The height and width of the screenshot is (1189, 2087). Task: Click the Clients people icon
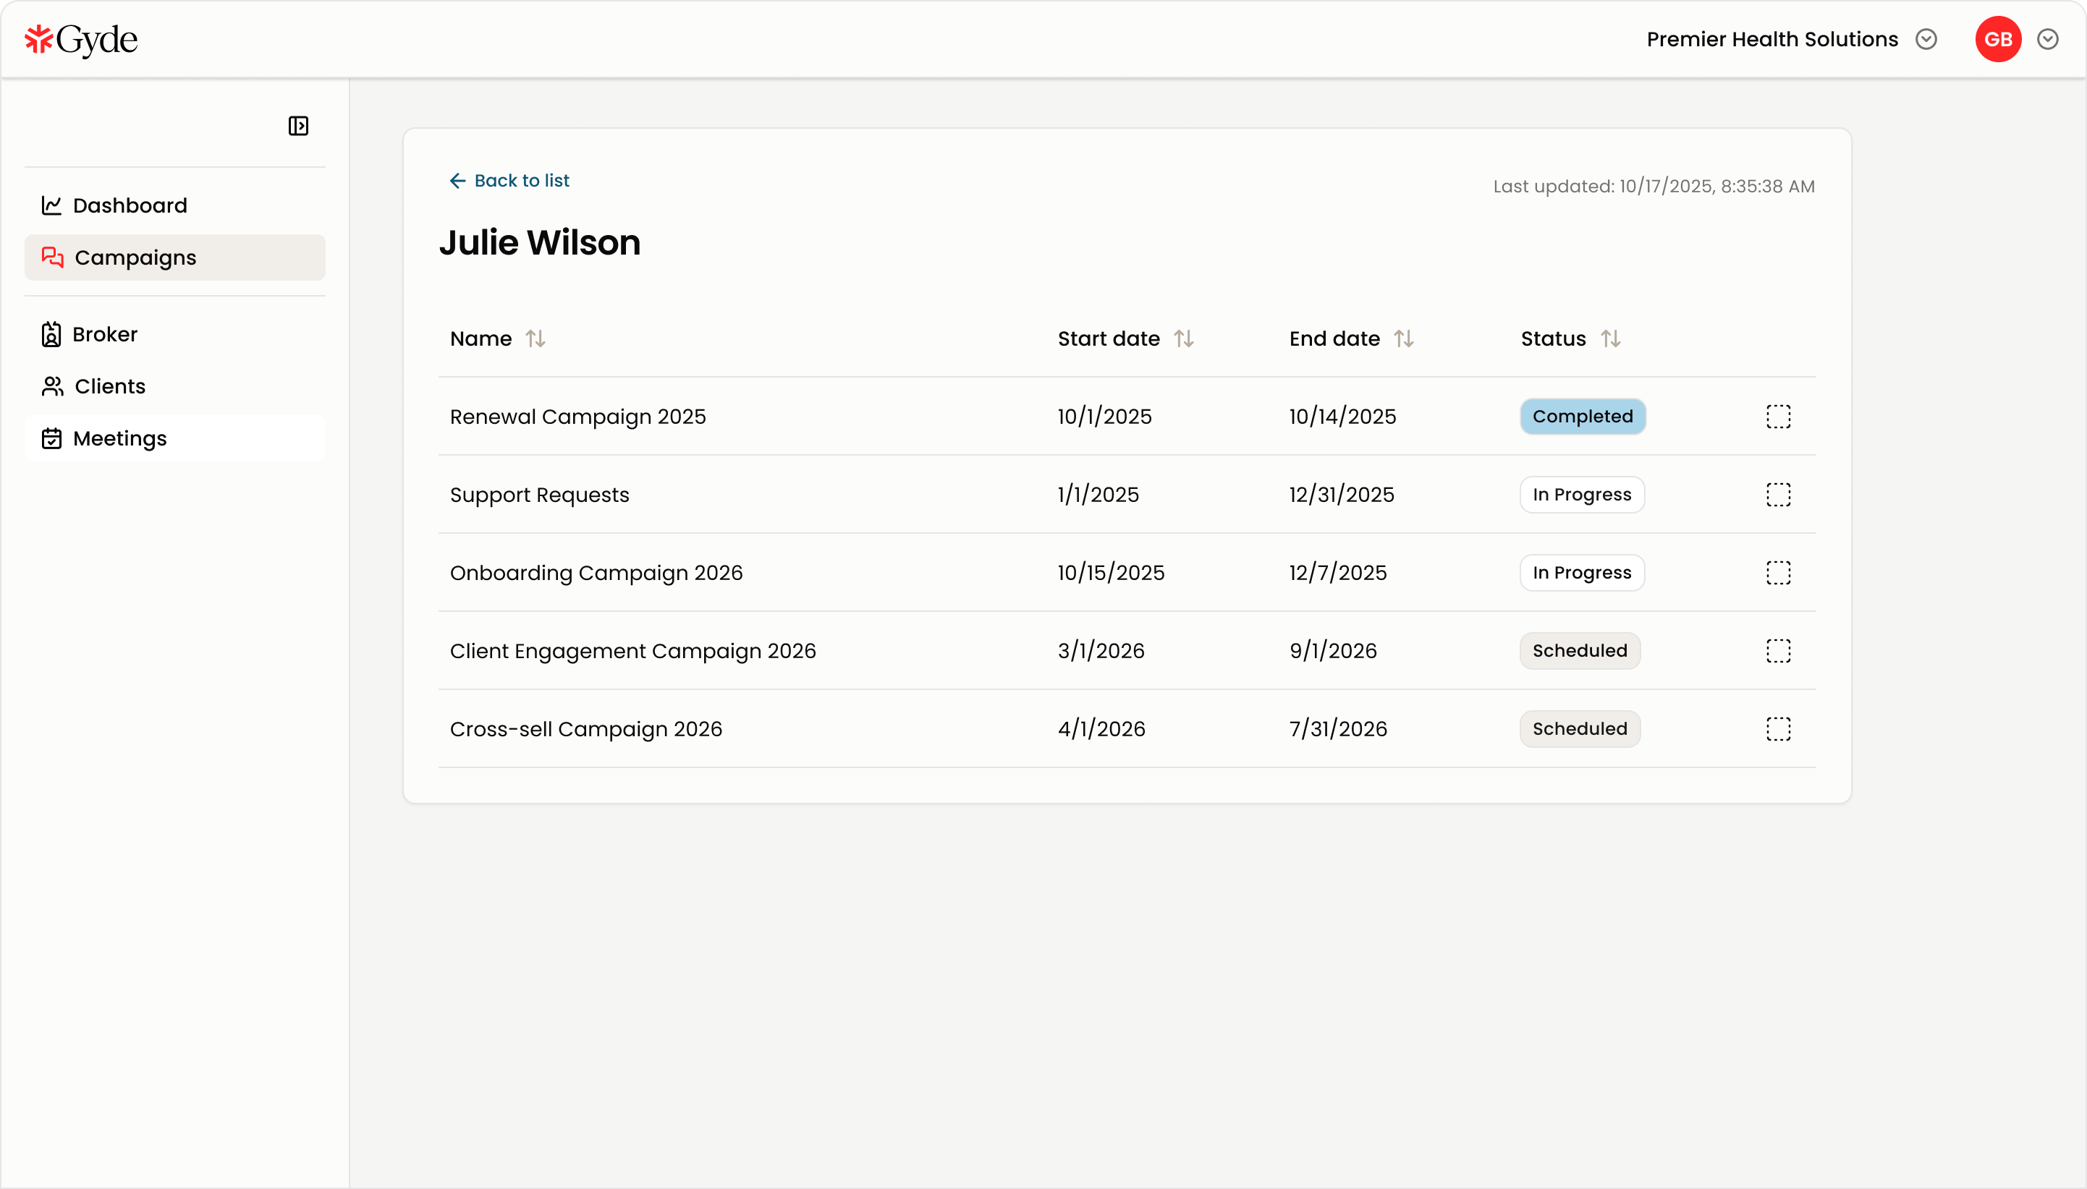(x=52, y=386)
